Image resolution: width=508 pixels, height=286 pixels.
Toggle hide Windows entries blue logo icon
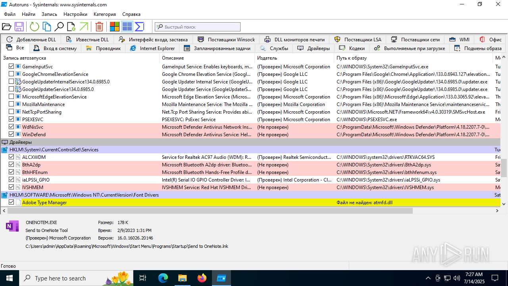(127, 27)
